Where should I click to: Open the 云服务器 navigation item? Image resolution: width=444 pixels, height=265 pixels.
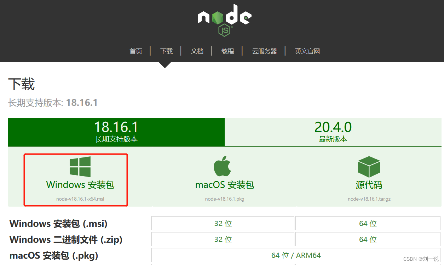coord(264,51)
